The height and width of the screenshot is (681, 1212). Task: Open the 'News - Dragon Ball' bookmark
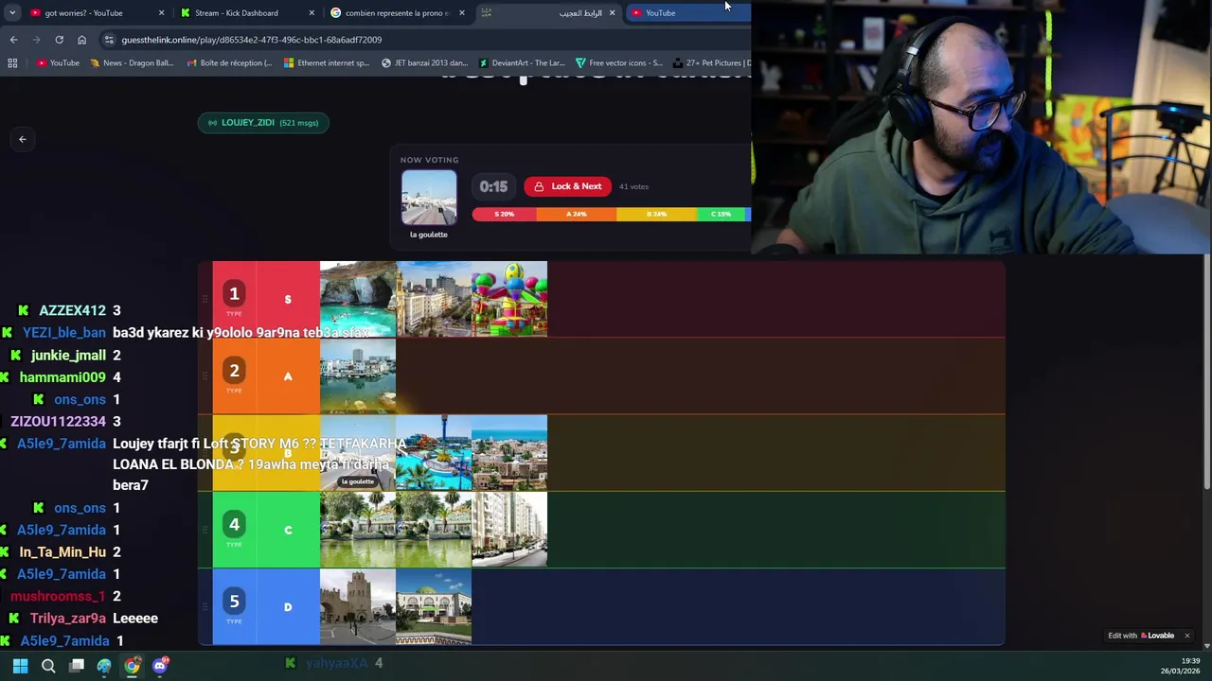pyautogui.click(x=132, y=63)
